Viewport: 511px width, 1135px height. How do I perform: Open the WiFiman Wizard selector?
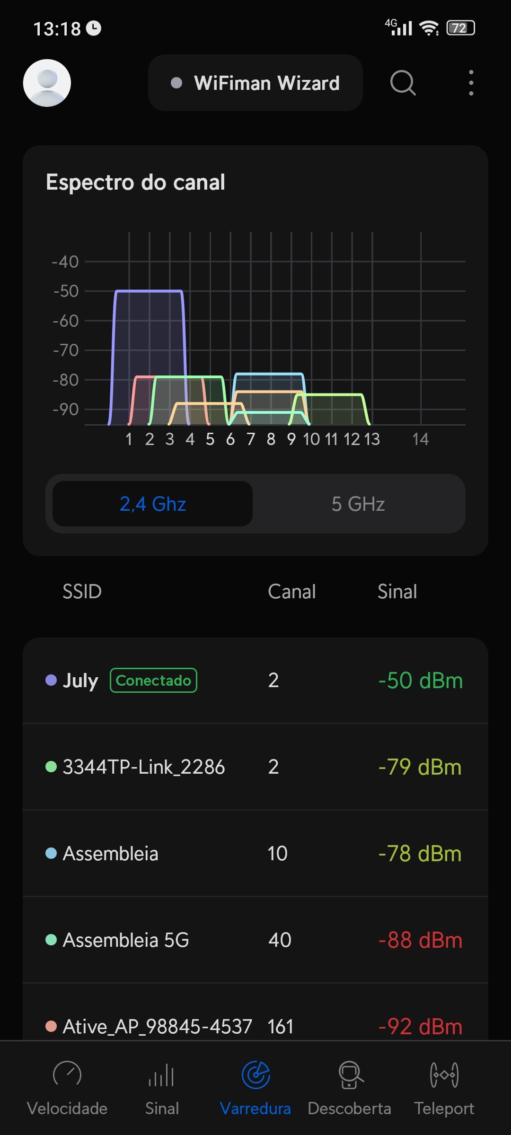pos(255,83)
